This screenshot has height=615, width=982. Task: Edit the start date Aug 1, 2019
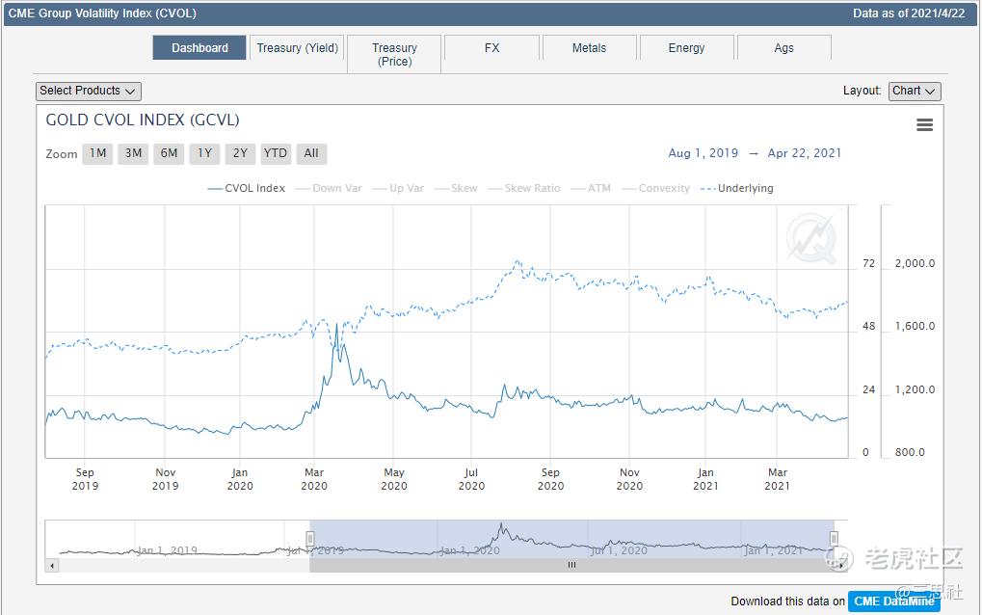pyautogui.click(x=703, y=153)
